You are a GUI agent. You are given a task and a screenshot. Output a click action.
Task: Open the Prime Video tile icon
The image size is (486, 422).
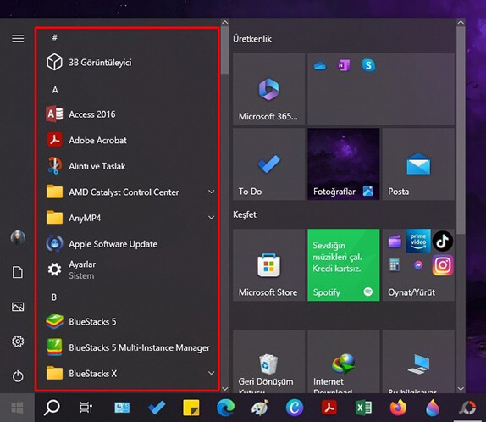coord(418,241)
